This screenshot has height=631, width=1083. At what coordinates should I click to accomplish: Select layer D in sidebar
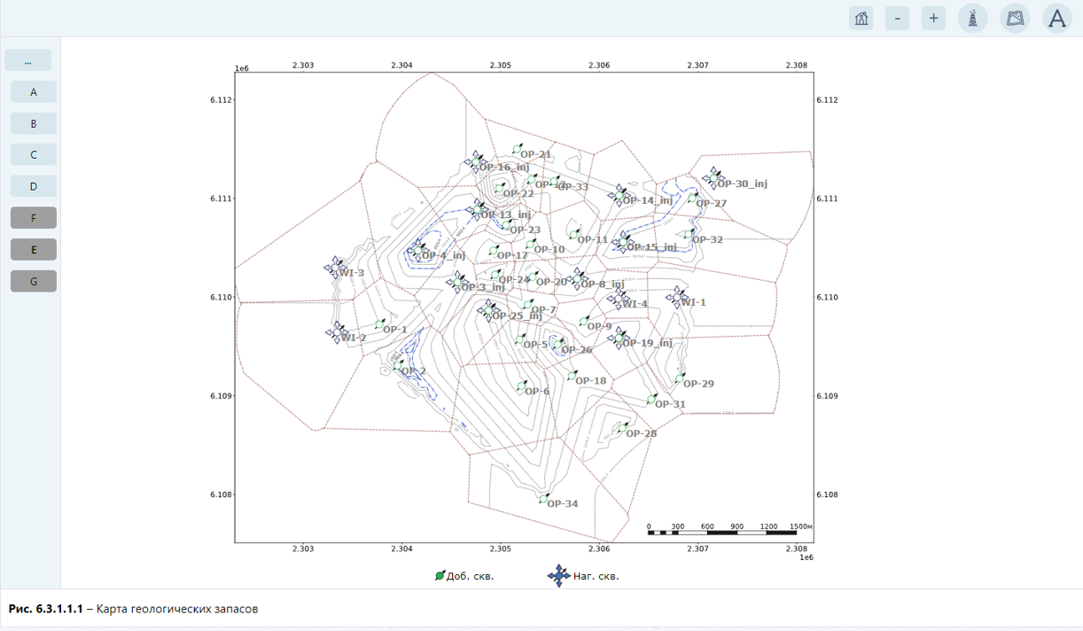click(34, 186)
